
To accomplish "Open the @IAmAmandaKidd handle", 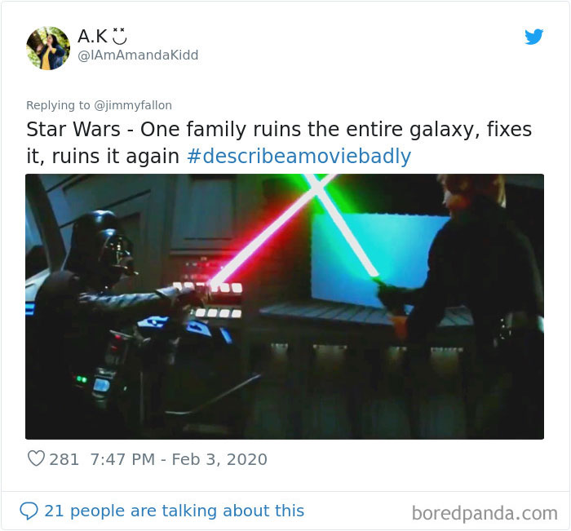I will pyautogui.click(x=138, y=55).
